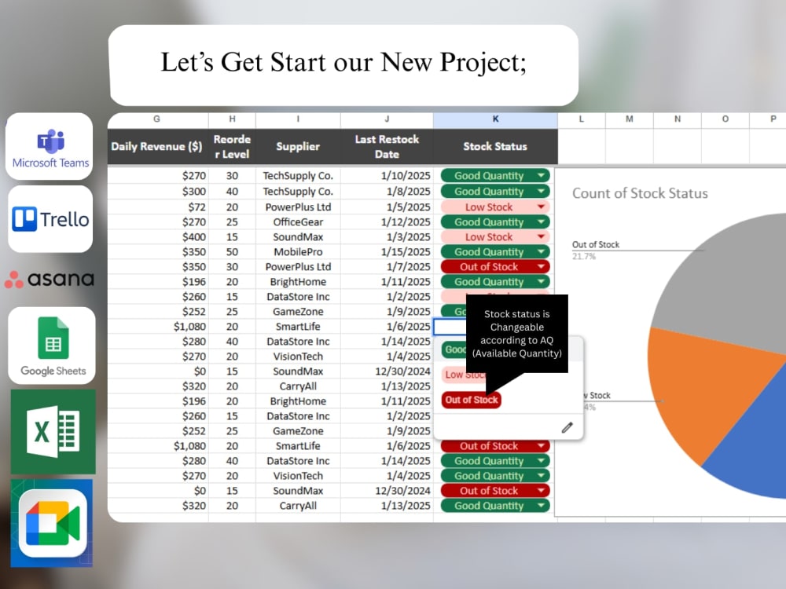This screenshot has width=786, height=589.
Task: Select the '1/12/2025' restock date cell
Action: (387, 222)
